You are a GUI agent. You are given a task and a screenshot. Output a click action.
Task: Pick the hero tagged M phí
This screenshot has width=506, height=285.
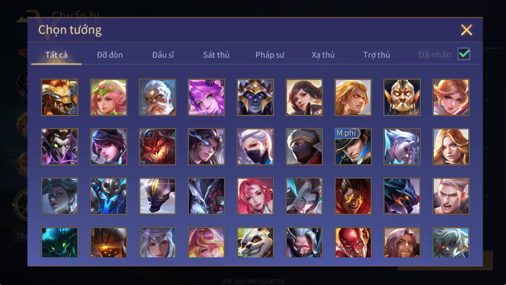point(353,147)
